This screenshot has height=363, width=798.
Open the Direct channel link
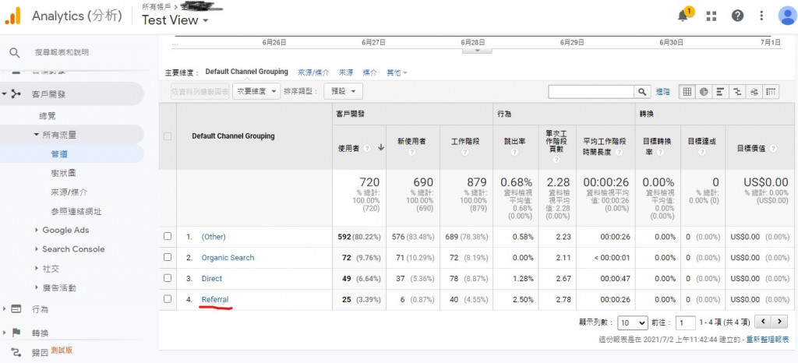(212, 279)
